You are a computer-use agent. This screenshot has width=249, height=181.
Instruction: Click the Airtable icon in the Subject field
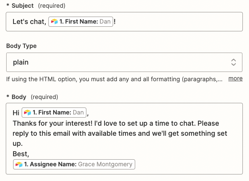pyautogui.click(x=55, y=22)
